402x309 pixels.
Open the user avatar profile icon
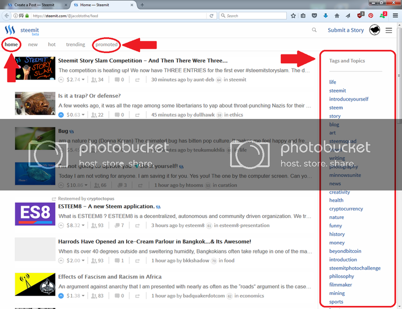(375, 30)
